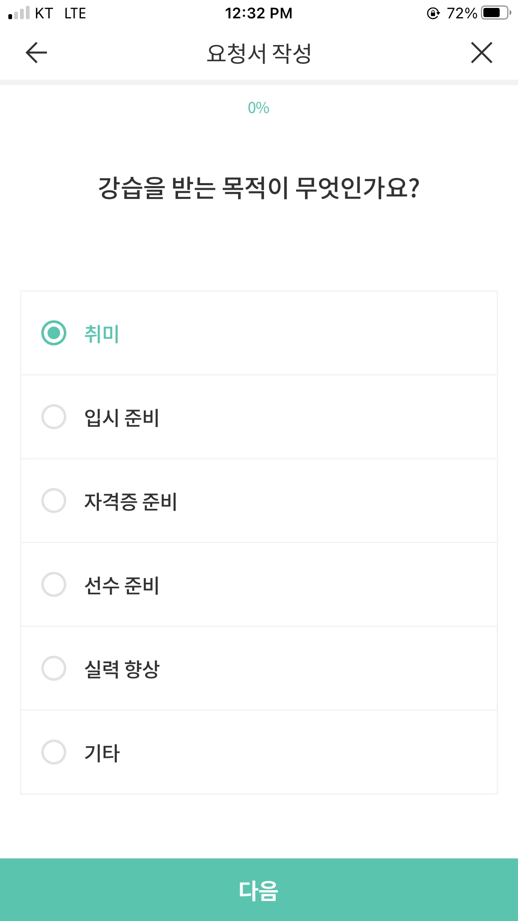The height and width of the screenshot is (921, 518).
Task: Tap the back arrow icon
Action: coord(36,53)
